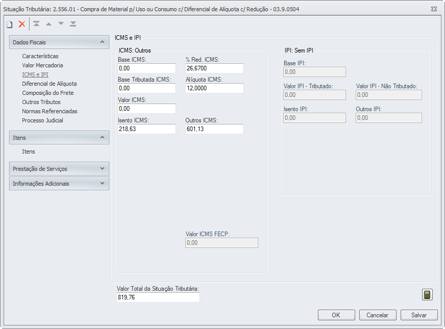
Task: Open Diferencial de Alíquota page
Action: tap(50, 84)
